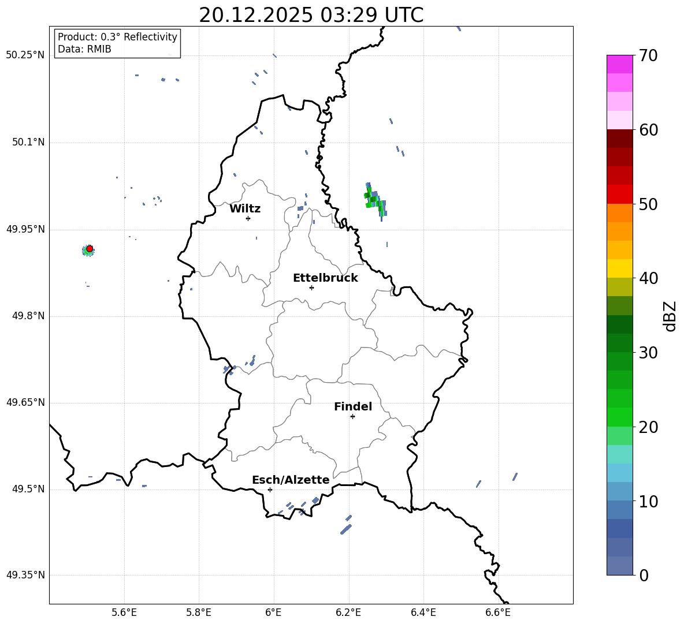Click the 49.95°N latitude label
This screenshot has width=684, height=624.
pyautogui.click(x=25, y=229)
